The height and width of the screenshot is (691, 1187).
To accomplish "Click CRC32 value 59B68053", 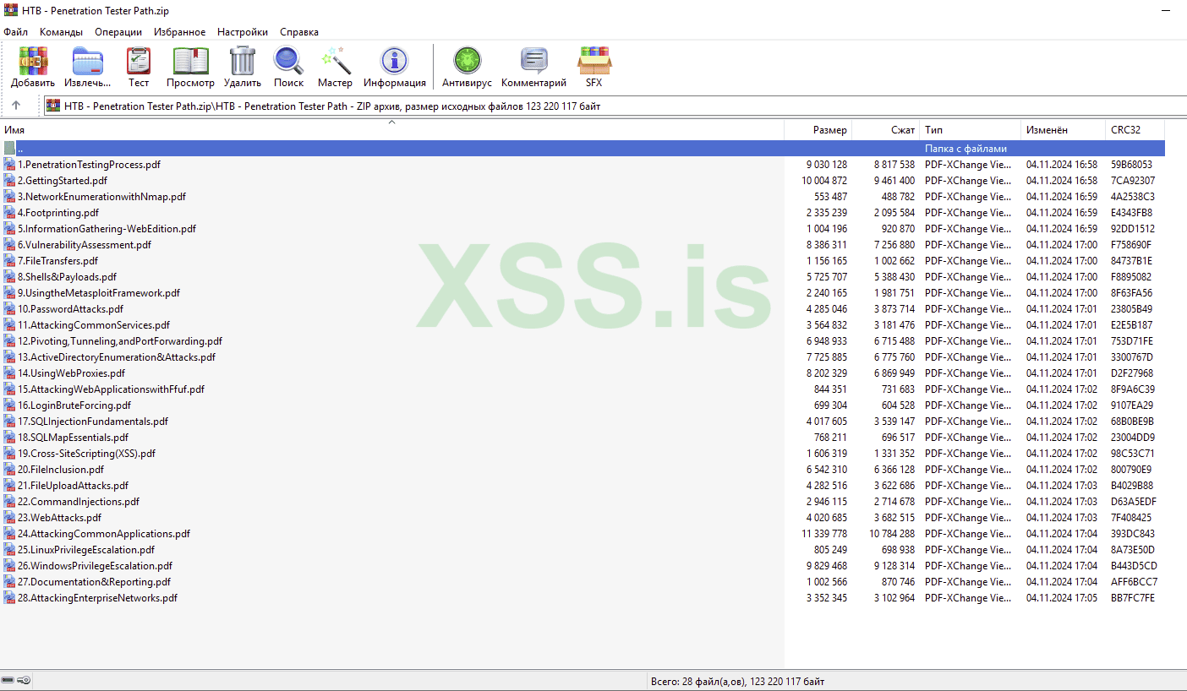I will [1131, 165].
